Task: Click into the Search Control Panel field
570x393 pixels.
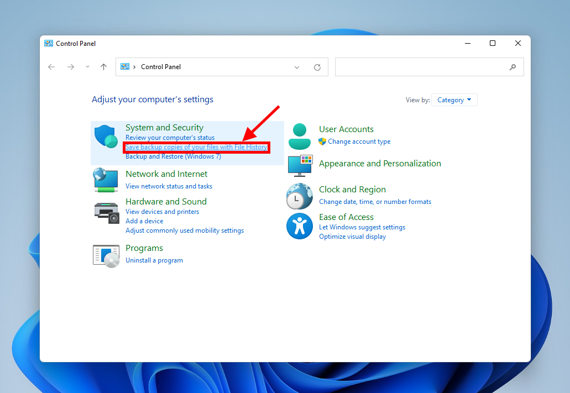Action: (x=430, y=67)
